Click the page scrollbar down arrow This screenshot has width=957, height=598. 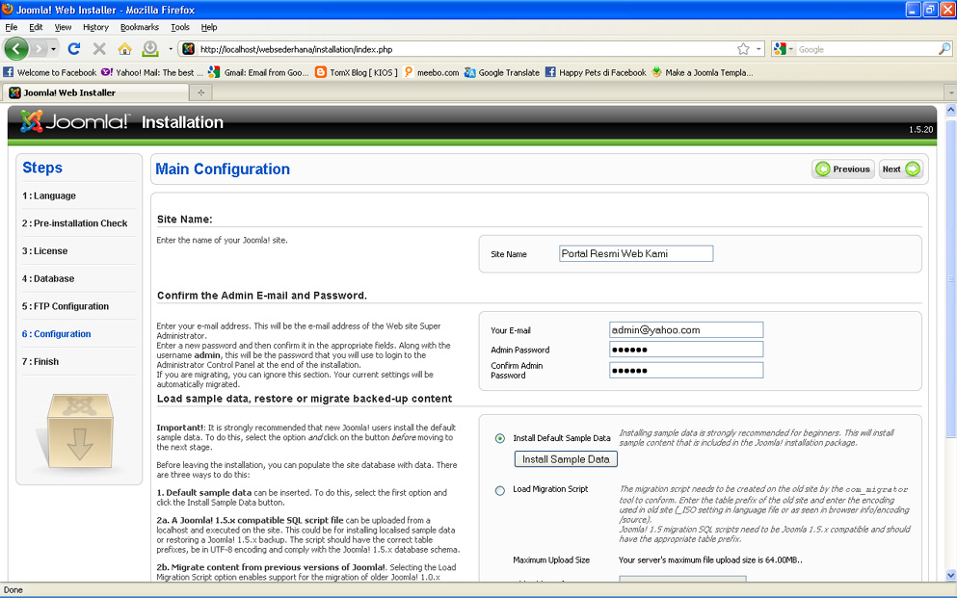pos(950,575)
